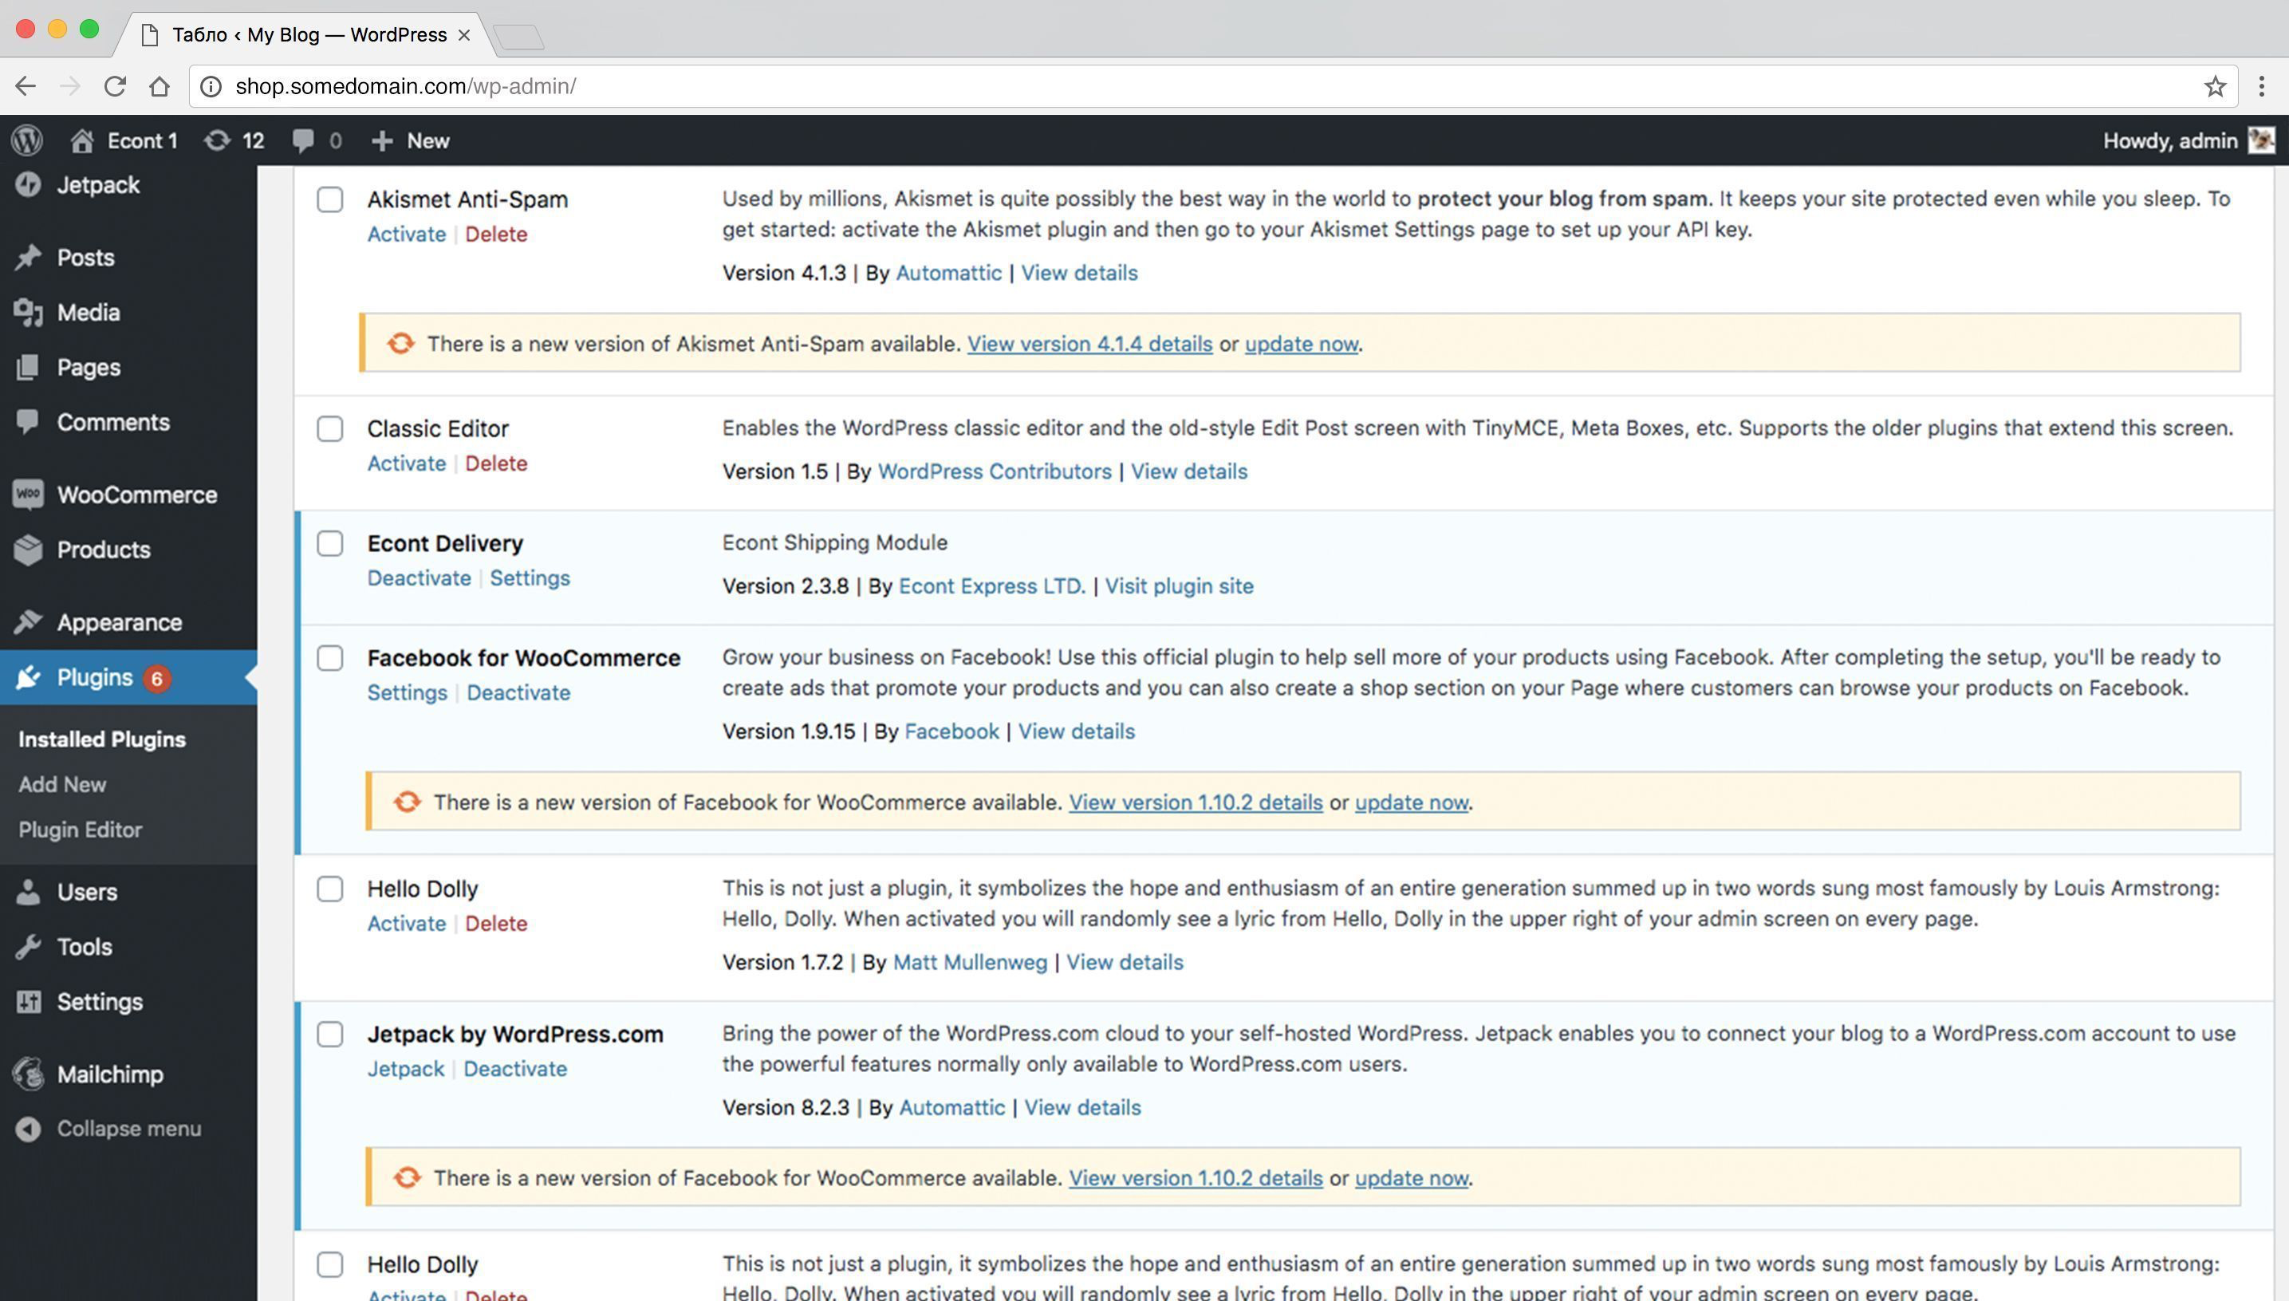This screenshot has width=2289, height=1301.
Task: Click the Collapse menu arrow icon
Action: point(29,1129)
